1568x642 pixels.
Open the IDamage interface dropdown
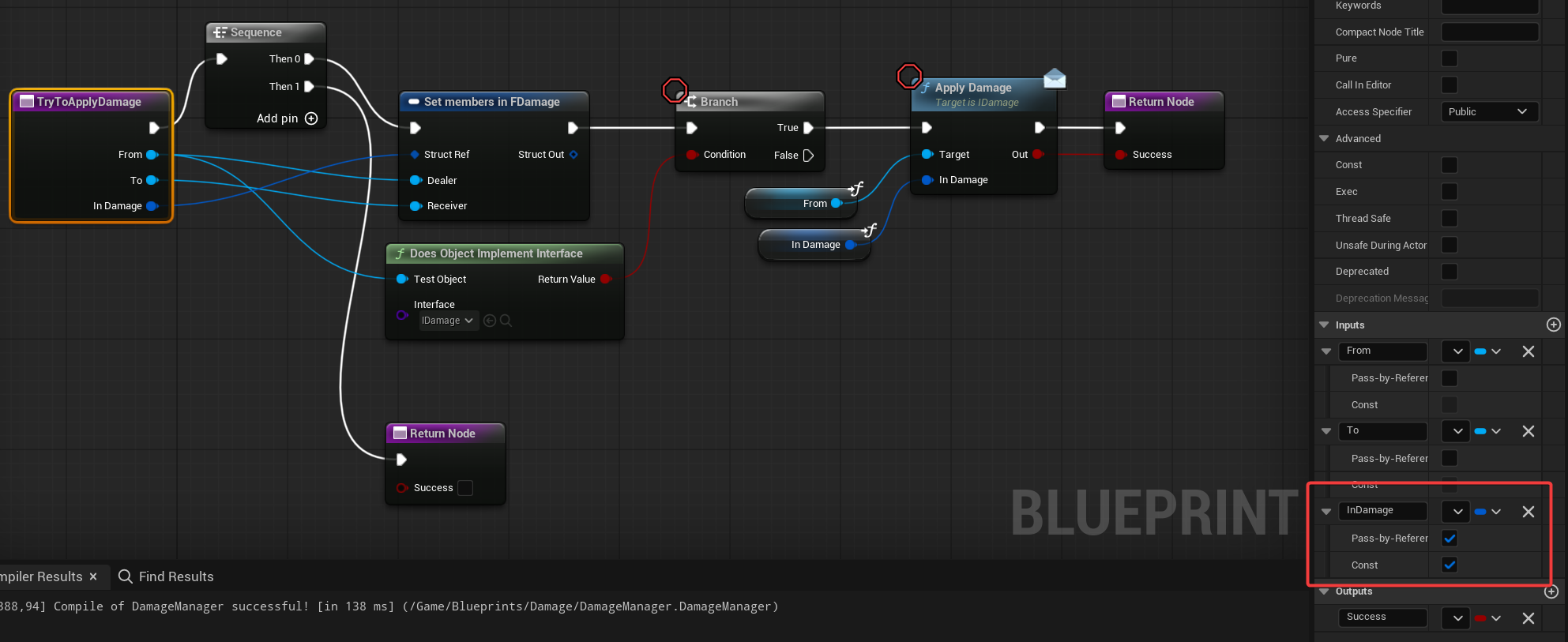[x=447, y=321]
